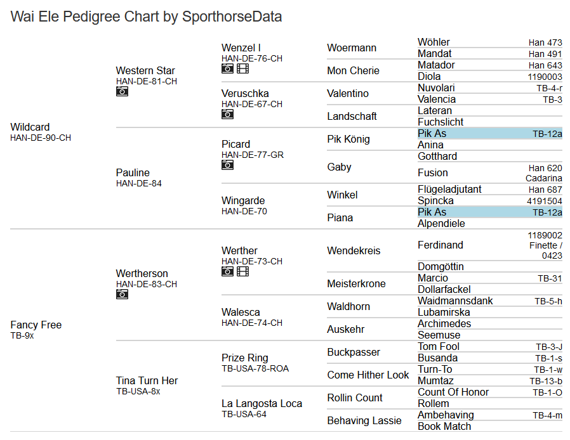View Veruschka's photo via camera icon
This screenshot has width=570, height=440.
[227, 114]
